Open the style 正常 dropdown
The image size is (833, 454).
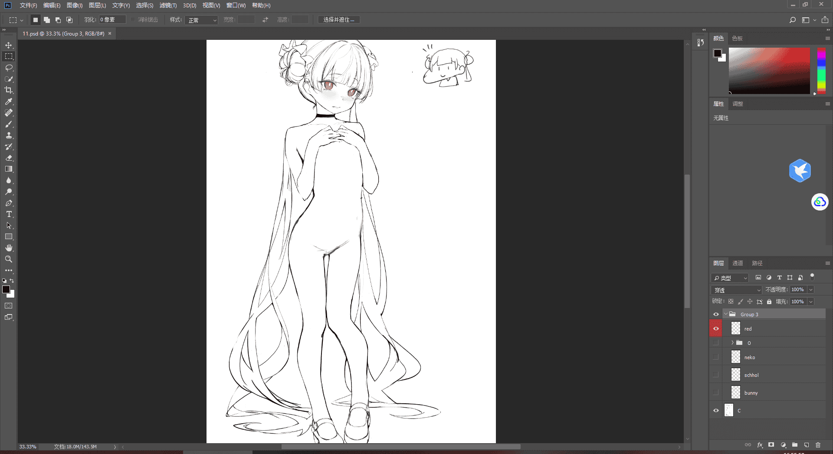(x=201, y=20)
